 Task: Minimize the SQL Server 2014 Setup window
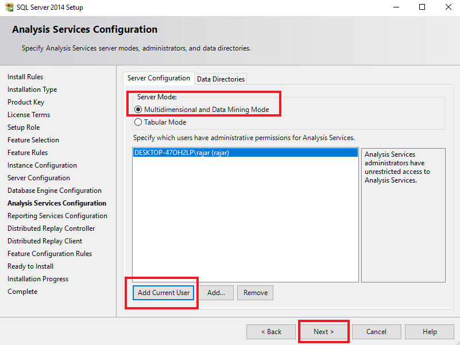tap(396, 7)
